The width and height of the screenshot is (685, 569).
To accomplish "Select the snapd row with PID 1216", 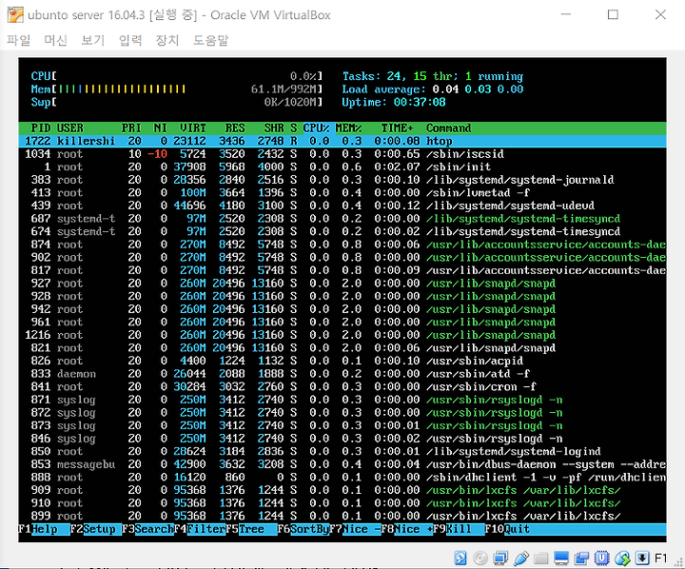I will 342,335.
